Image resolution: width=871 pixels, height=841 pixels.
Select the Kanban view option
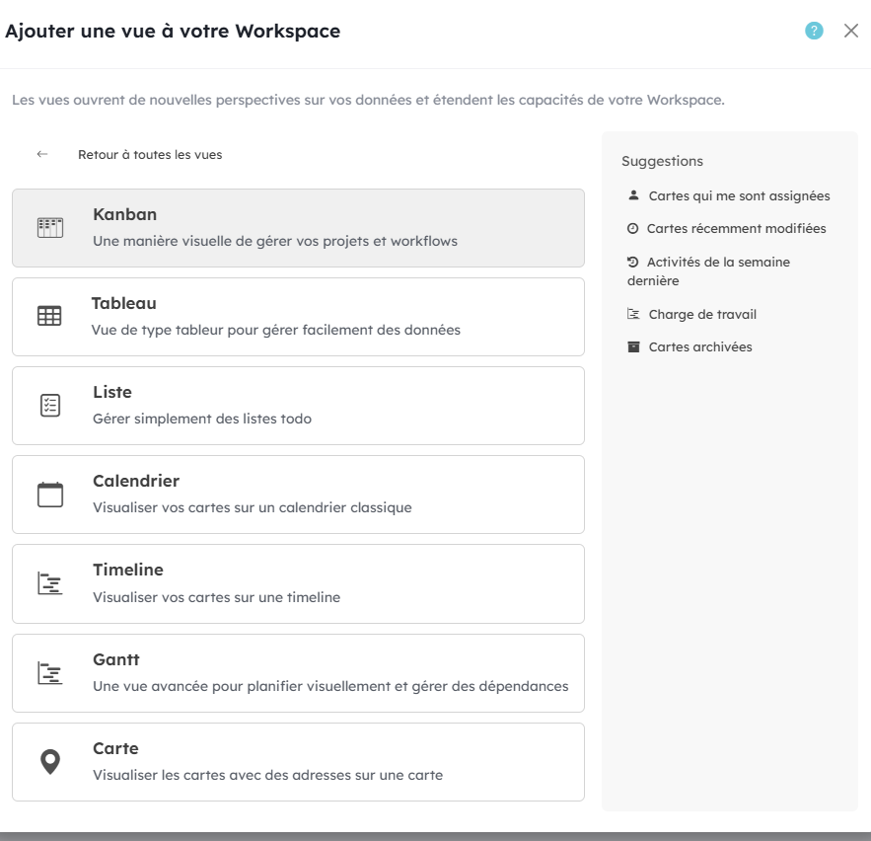coord(298,228)
